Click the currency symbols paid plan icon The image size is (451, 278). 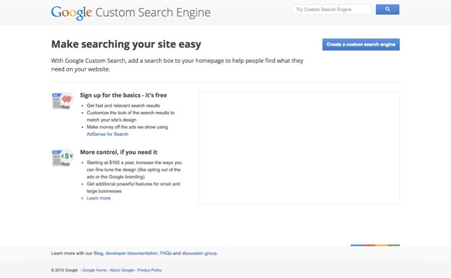point(63,157)
